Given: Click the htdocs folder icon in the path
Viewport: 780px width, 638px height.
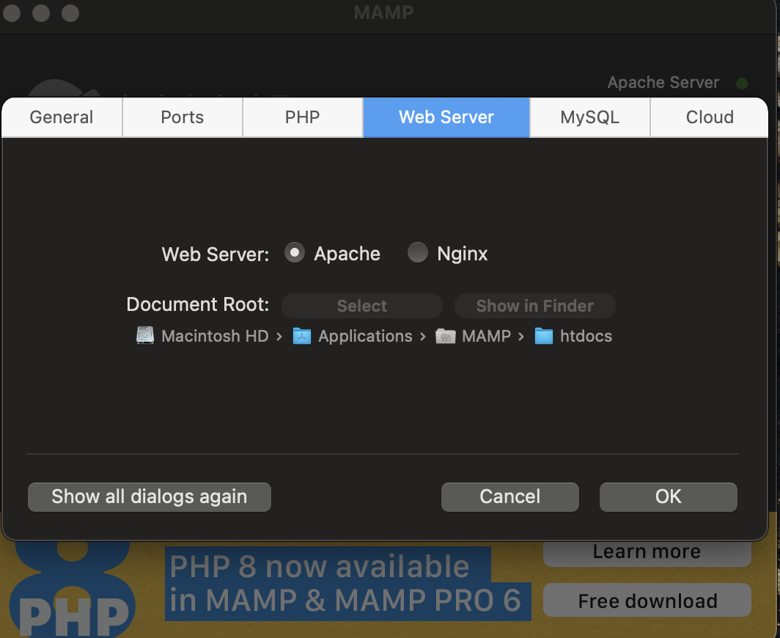Looking at the screenshot, I should (x=544, y=335).
